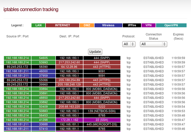Screen dimensions: 191x132
Task: Click source IP 89.245.253.172 with port 58390
Action: tap(17, 67)
